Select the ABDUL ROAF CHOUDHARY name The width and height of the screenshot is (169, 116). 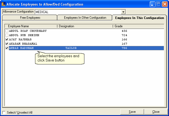28,31
